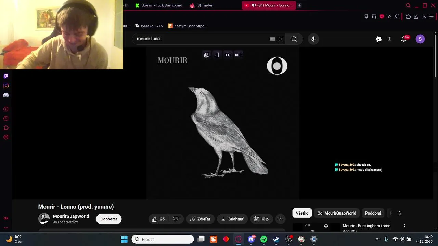Click the on-screen keyboard icon in search
The width and height of the screenshot is (438, 246).
tap(272, 39)
